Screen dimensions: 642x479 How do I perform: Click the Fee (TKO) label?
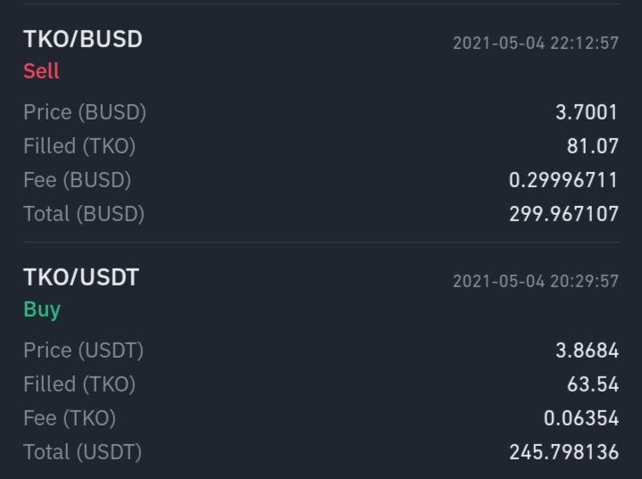pos(70,418)
